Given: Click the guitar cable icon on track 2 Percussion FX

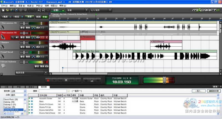Looking at the screenshot, I should [x=12, y=37].
